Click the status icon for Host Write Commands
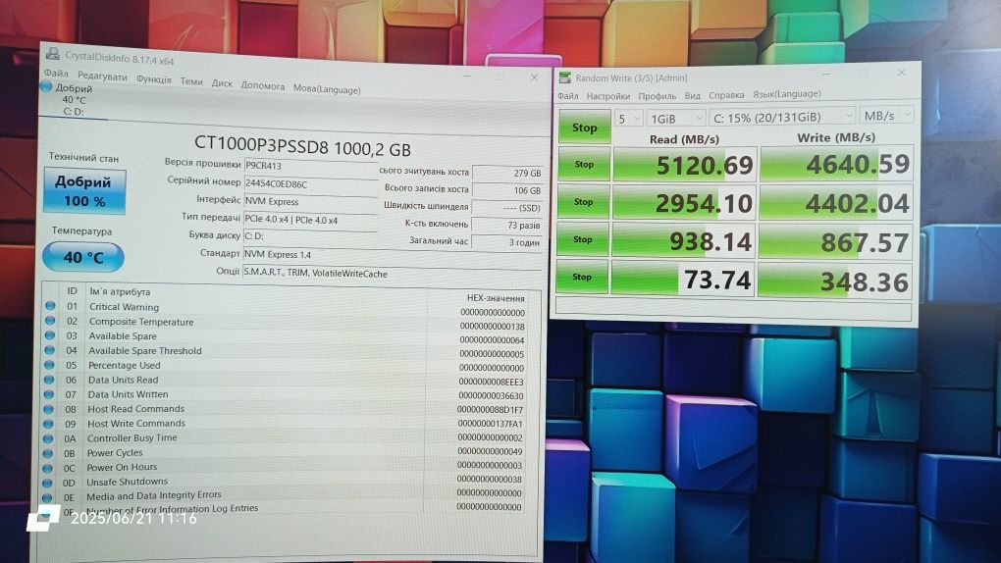Screen dimensions: 1001x563 point(48,423)
